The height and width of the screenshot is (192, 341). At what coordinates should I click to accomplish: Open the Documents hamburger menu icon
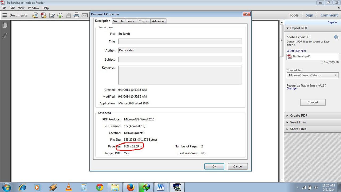tap(5, 15)
